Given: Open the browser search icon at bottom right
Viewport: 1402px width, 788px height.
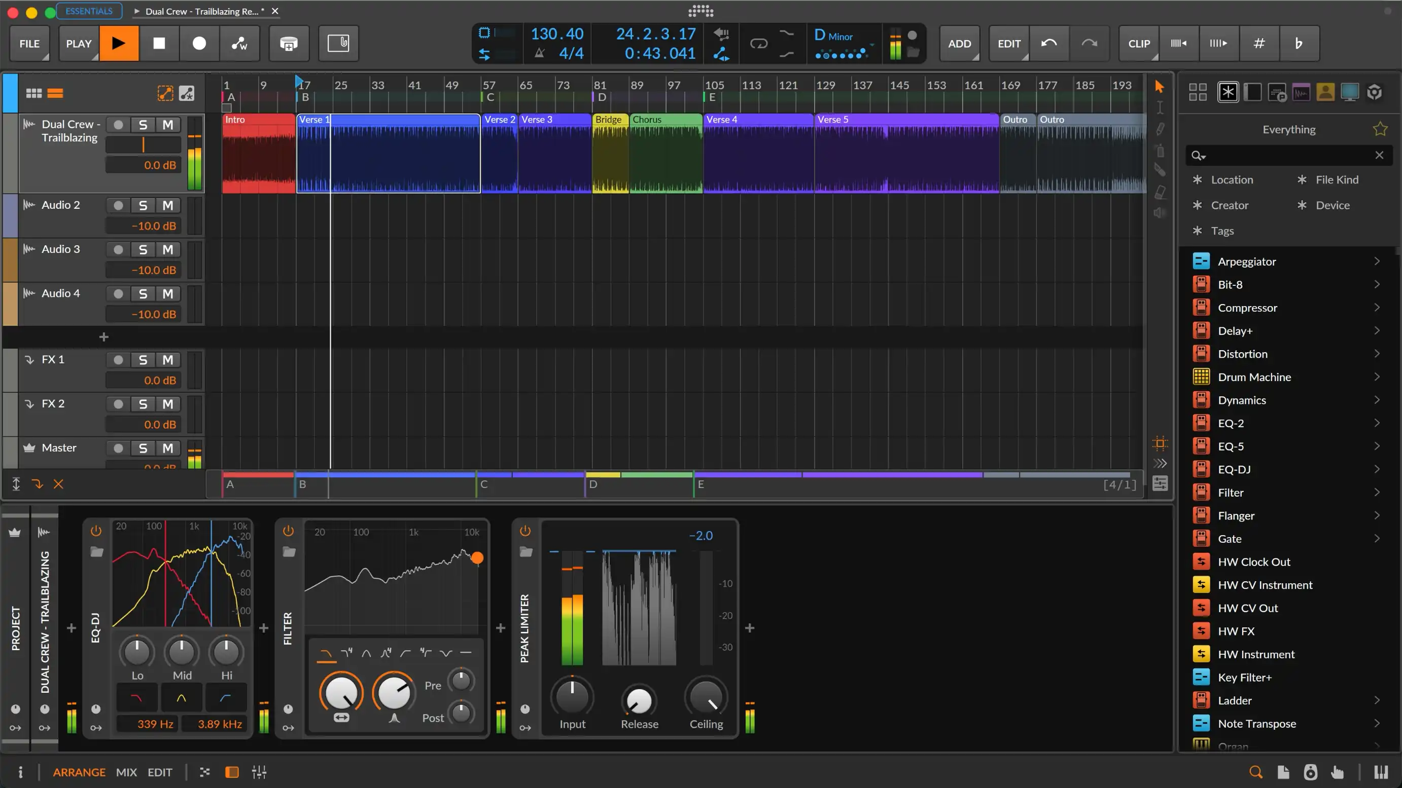Looking at the screenshot, I should click(x=1255, y=772).
